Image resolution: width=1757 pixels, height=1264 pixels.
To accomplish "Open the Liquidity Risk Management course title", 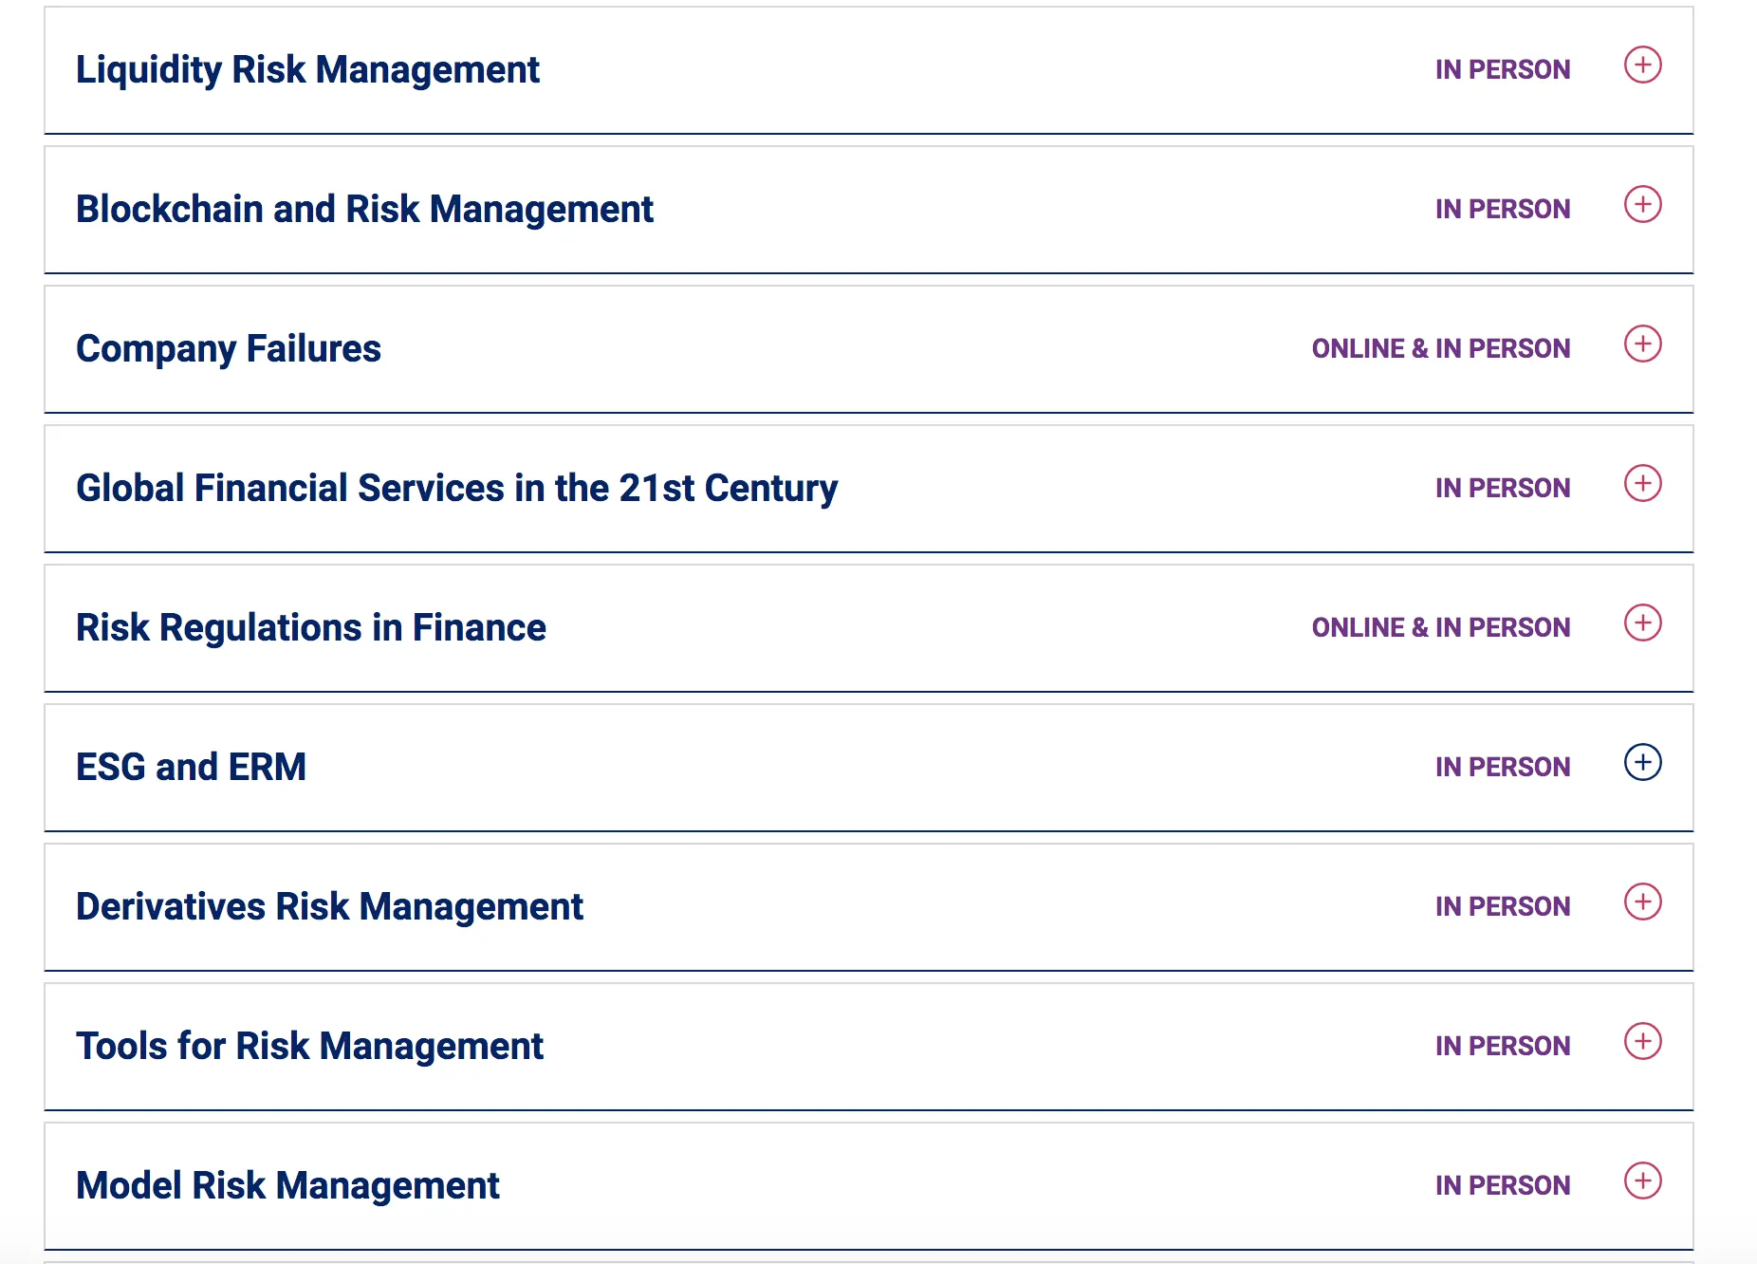I will [x=307, y=70].
